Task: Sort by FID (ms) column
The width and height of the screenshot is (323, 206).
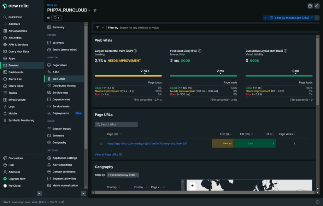Action: point(246,134)
